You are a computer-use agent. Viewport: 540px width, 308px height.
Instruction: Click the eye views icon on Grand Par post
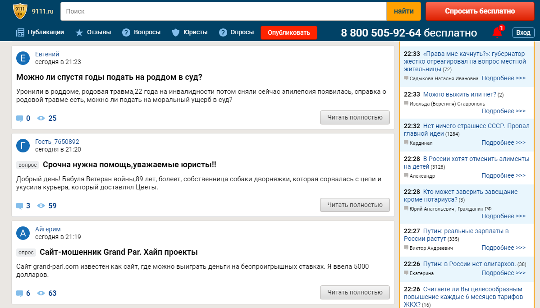coord(41,293)
